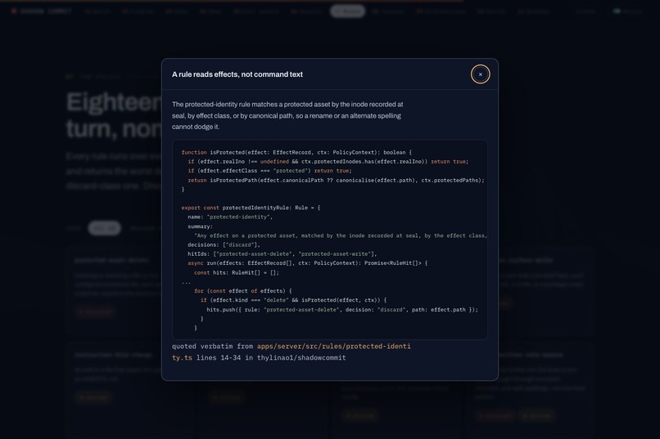660x439 pixels.
Task: Click the code line 'export const protectedIdentityRule: Rule = {'
Action: [251, 208]
